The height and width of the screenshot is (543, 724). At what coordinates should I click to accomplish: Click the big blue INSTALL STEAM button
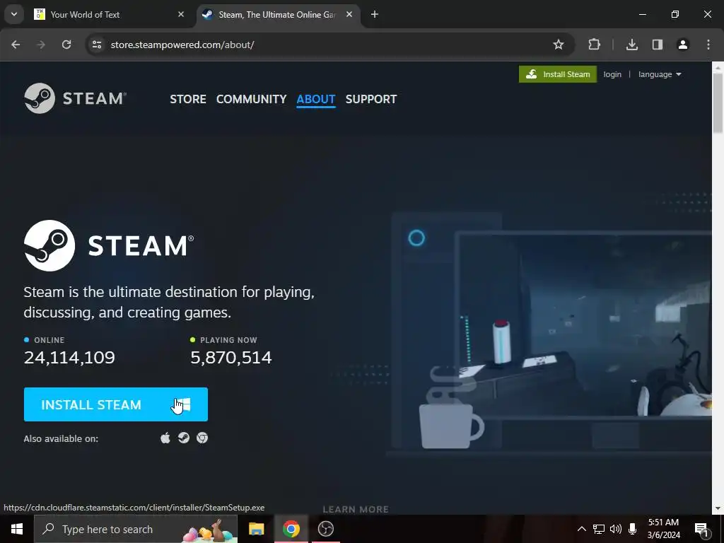pos(116,404)
